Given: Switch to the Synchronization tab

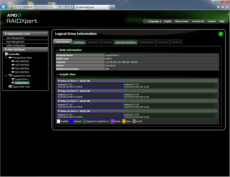Looking at the screenshot, I should pos(125,42).
